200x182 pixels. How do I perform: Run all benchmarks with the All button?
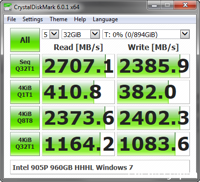coord(25,40)
